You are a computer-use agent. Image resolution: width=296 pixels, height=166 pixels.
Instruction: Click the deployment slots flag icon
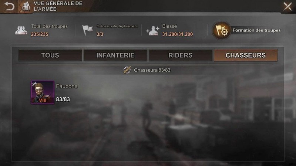tap(88, 30)
